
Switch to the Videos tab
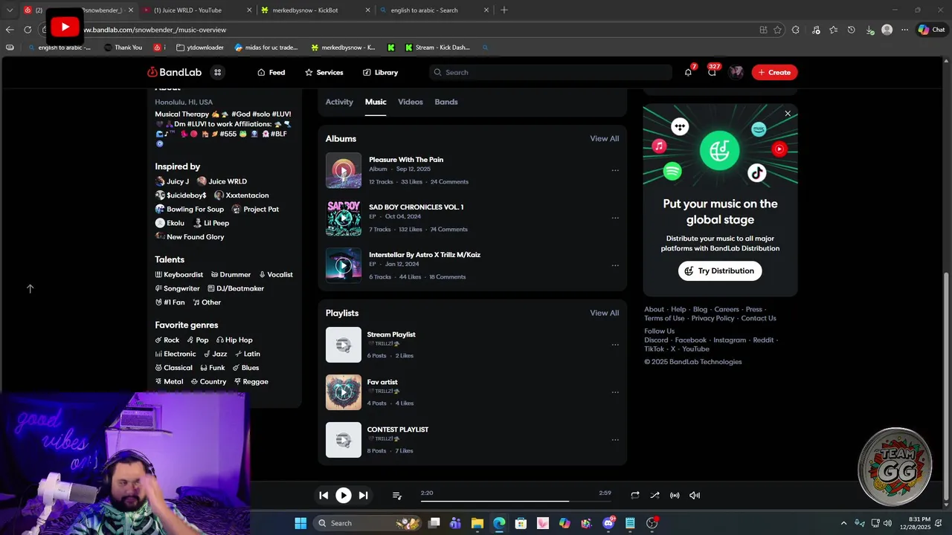click(410, 102)
